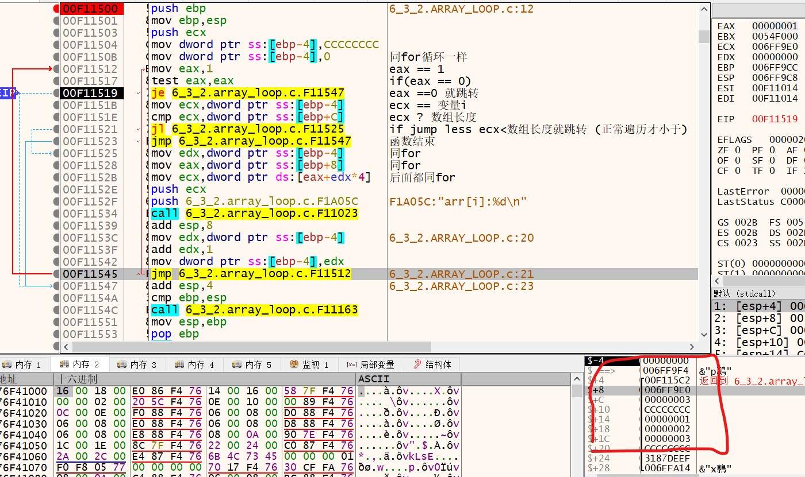805x477 pixels.
Task: Open the 监视 1 watch tab
Action: [x=310, y=364]
